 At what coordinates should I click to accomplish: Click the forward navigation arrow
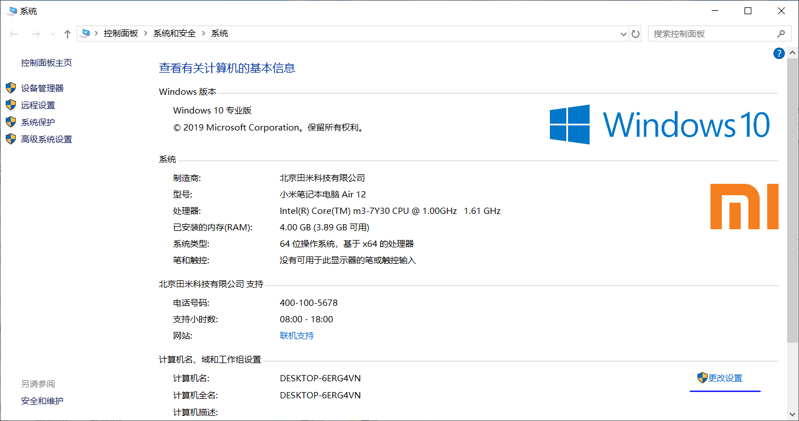tap(35, 34)
